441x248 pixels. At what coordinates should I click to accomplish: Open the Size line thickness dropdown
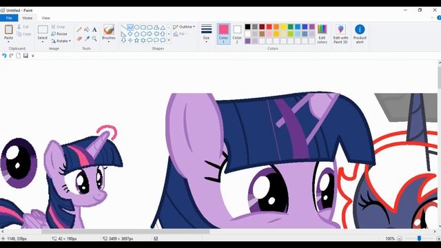coord(206,34)
